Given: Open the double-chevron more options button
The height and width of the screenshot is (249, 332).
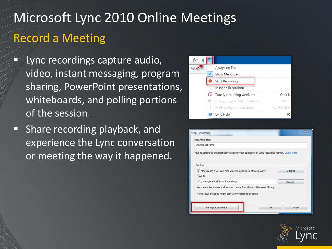Looking at the screenshot, I should [x=209, y=60].
